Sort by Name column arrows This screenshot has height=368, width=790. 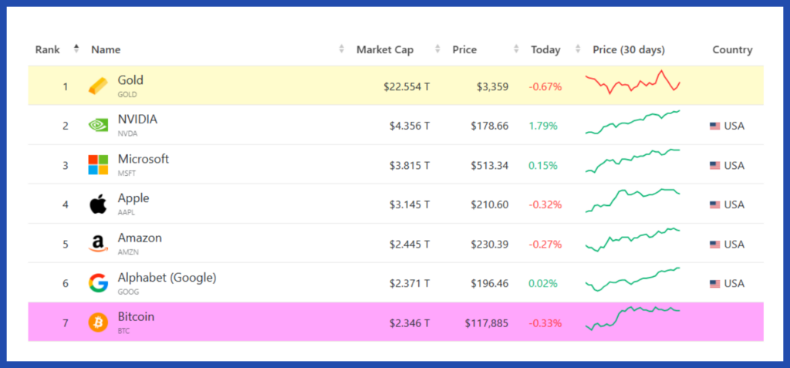coord(342,49)
